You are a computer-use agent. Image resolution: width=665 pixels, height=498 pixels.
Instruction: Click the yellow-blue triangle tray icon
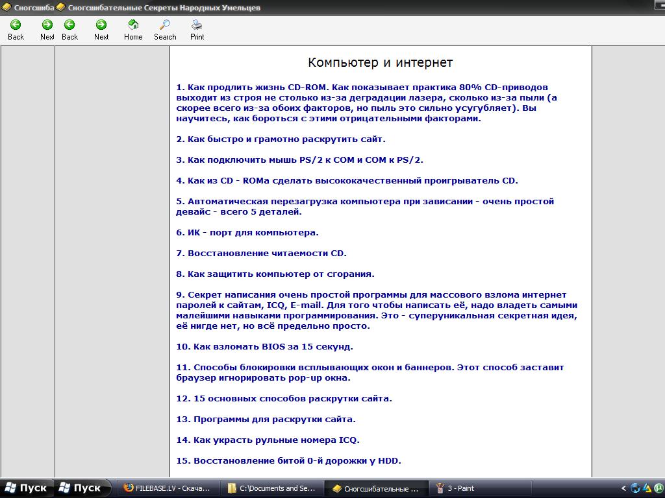pos(647,488)
